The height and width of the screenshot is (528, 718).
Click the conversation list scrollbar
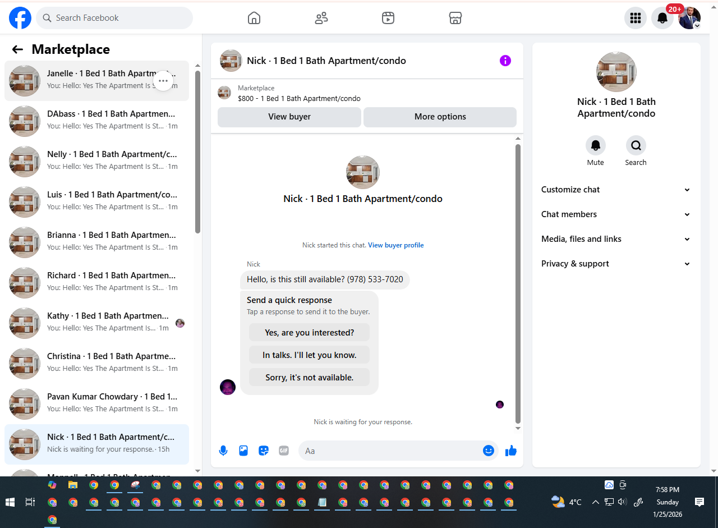[x=197, y=151]
